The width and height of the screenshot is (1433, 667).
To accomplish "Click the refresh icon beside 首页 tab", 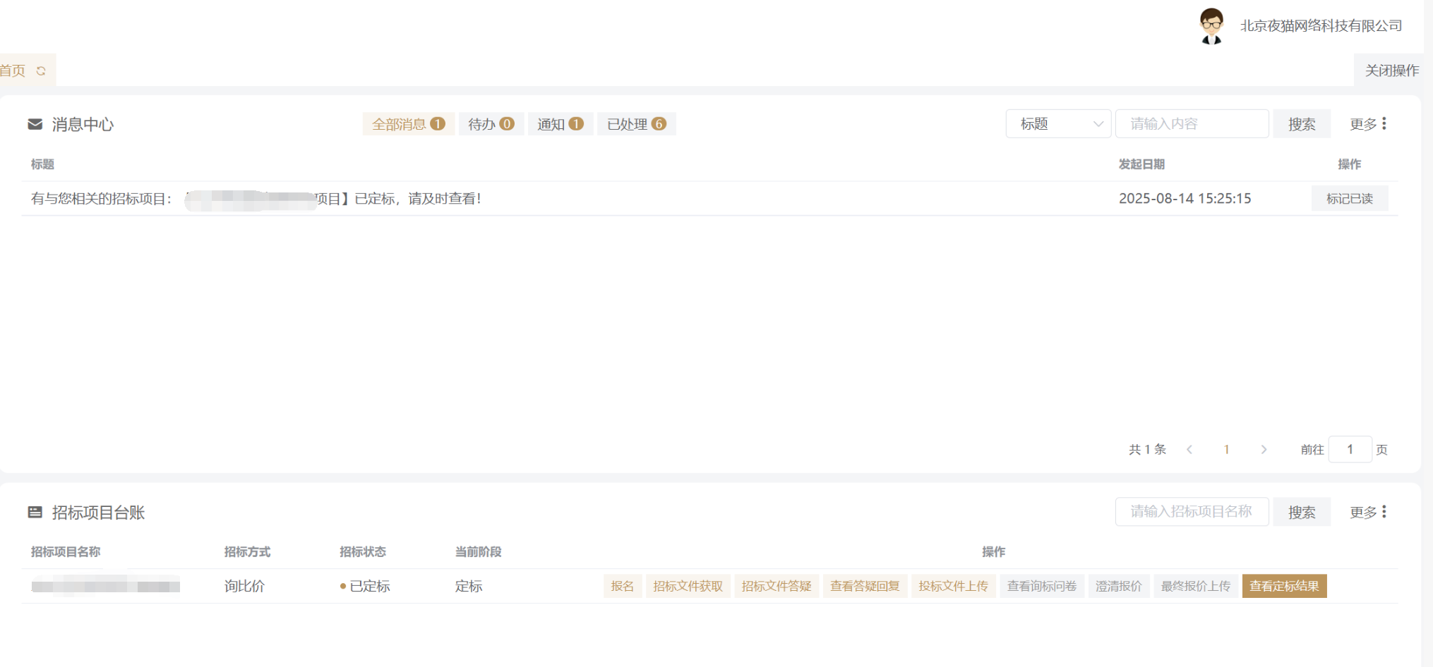I will click(x=41, y=71).
